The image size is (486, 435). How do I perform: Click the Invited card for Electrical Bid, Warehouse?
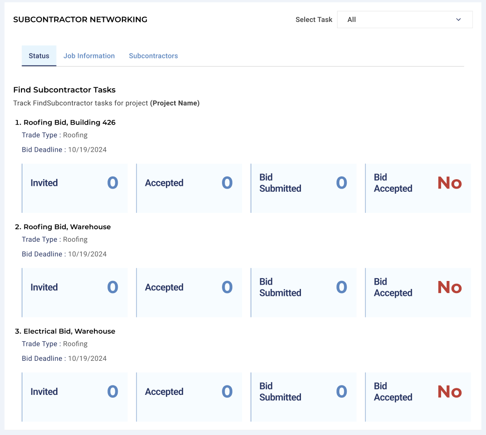pyautogui.click(x=75, y=397)
